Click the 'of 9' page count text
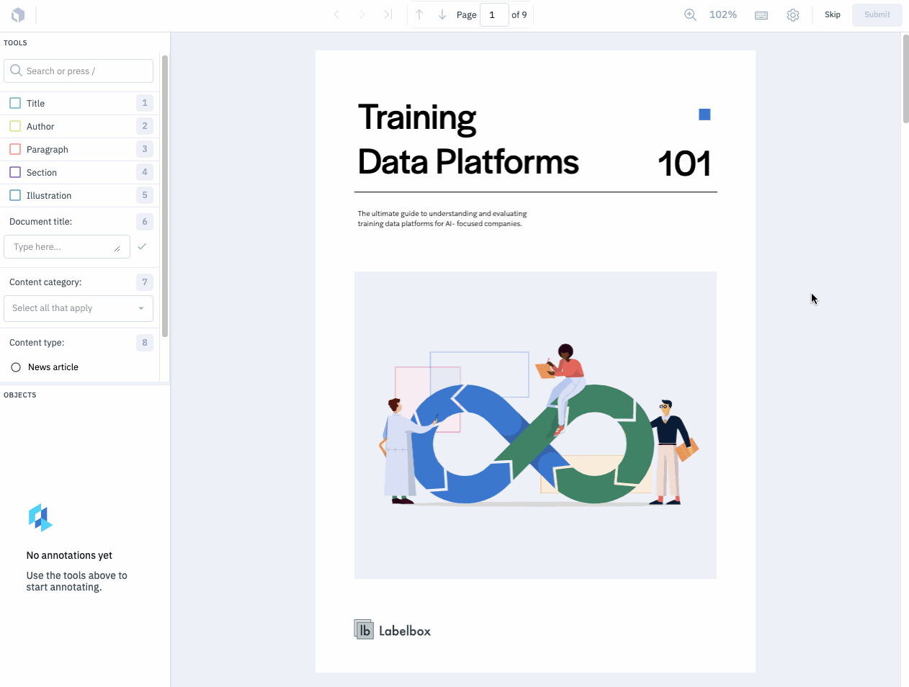 pos(519,14)
